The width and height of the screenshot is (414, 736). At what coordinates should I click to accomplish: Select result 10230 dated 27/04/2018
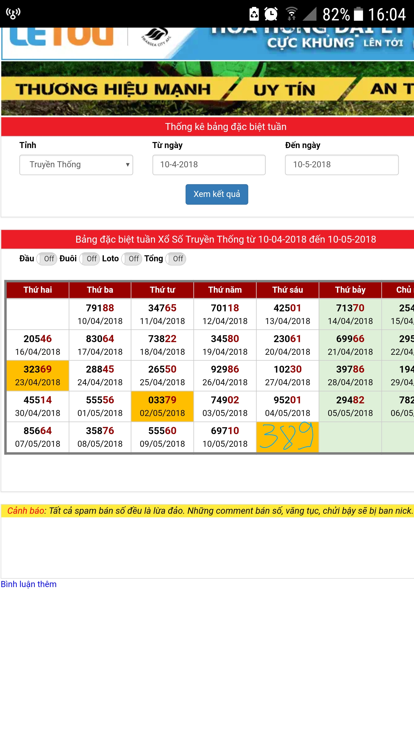[x=288, y=376]
